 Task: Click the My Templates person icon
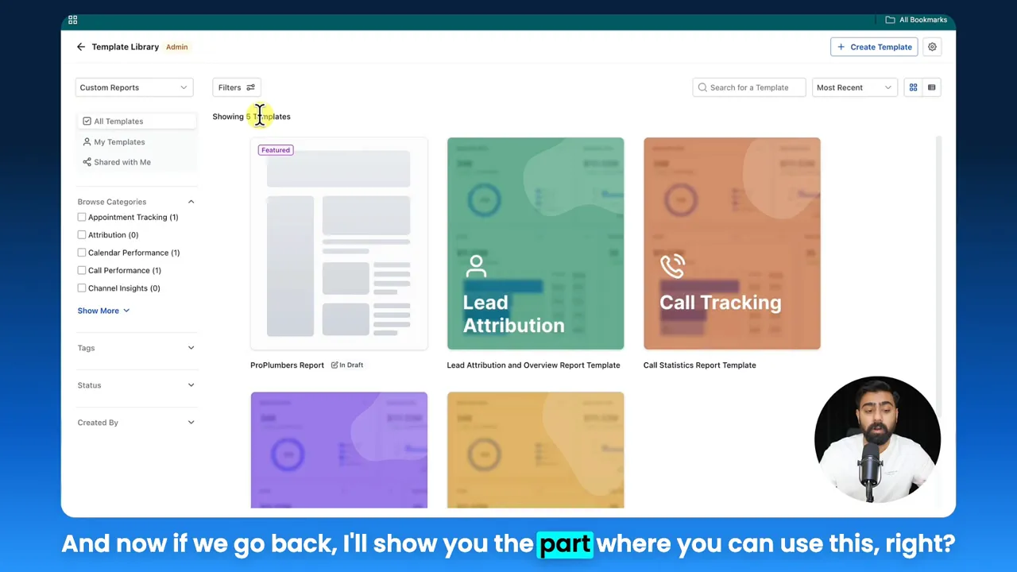point(87,141)
